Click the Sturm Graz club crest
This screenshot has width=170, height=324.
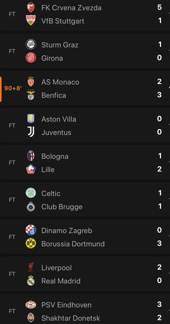[x=31, y=44]
